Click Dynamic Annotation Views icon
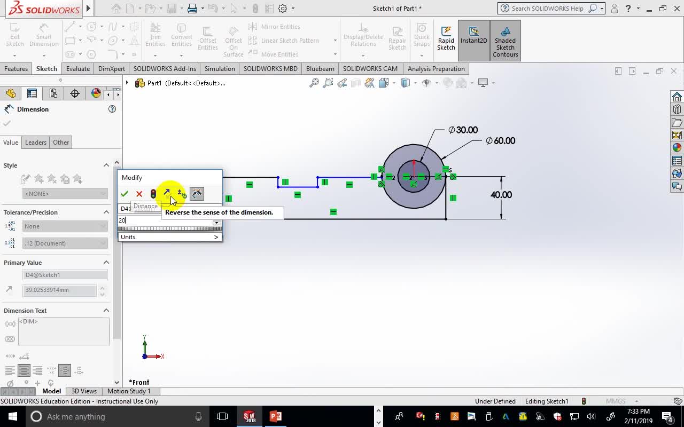This screenshot has width=684, height=427. tap(370, 83)
